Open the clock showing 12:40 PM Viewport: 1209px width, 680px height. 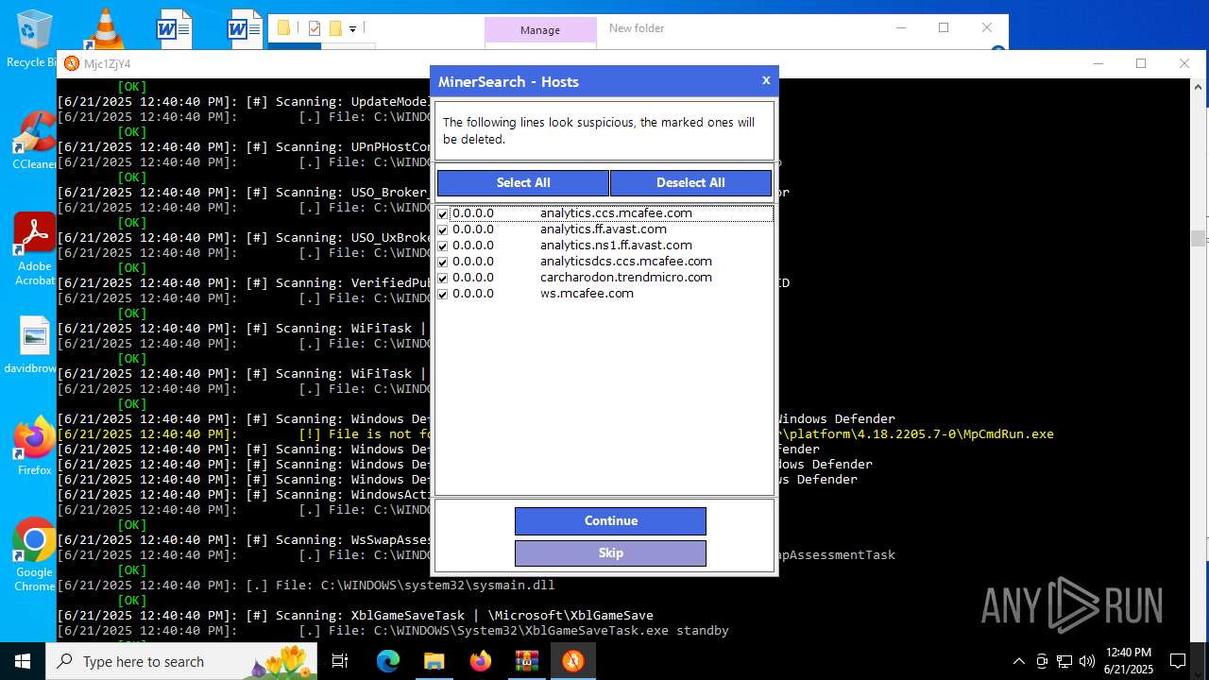pos(1128,661)
